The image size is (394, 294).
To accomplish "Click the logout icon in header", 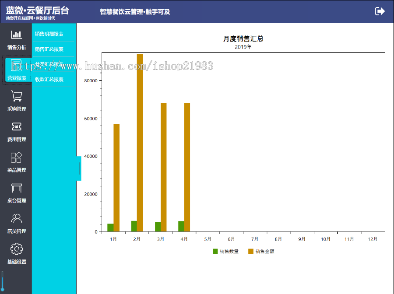I will pos(380,11).
